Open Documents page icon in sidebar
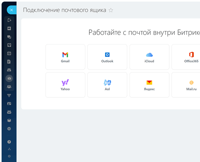Screen dimensions: 200x162 [9, 62]
